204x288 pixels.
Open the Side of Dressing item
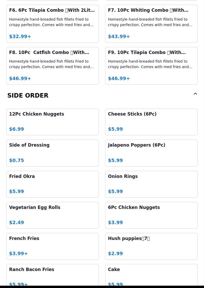pyautogui.click(x=52, y=153)
